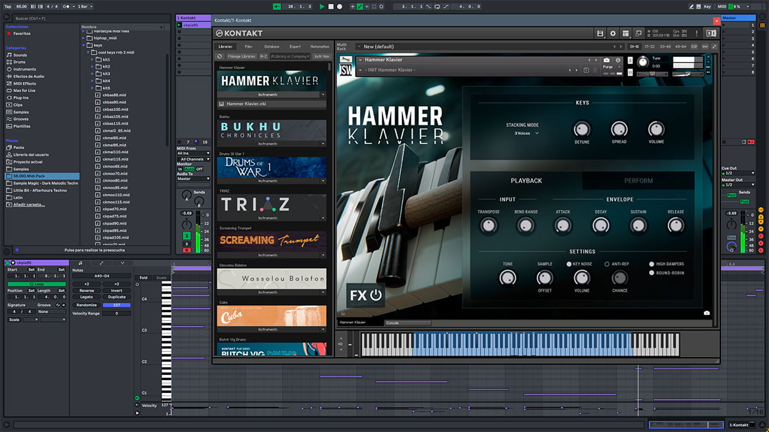Screen dimensions: 769x432
Task: Arm the transport Record button
Action: click(x=340, y=6)
